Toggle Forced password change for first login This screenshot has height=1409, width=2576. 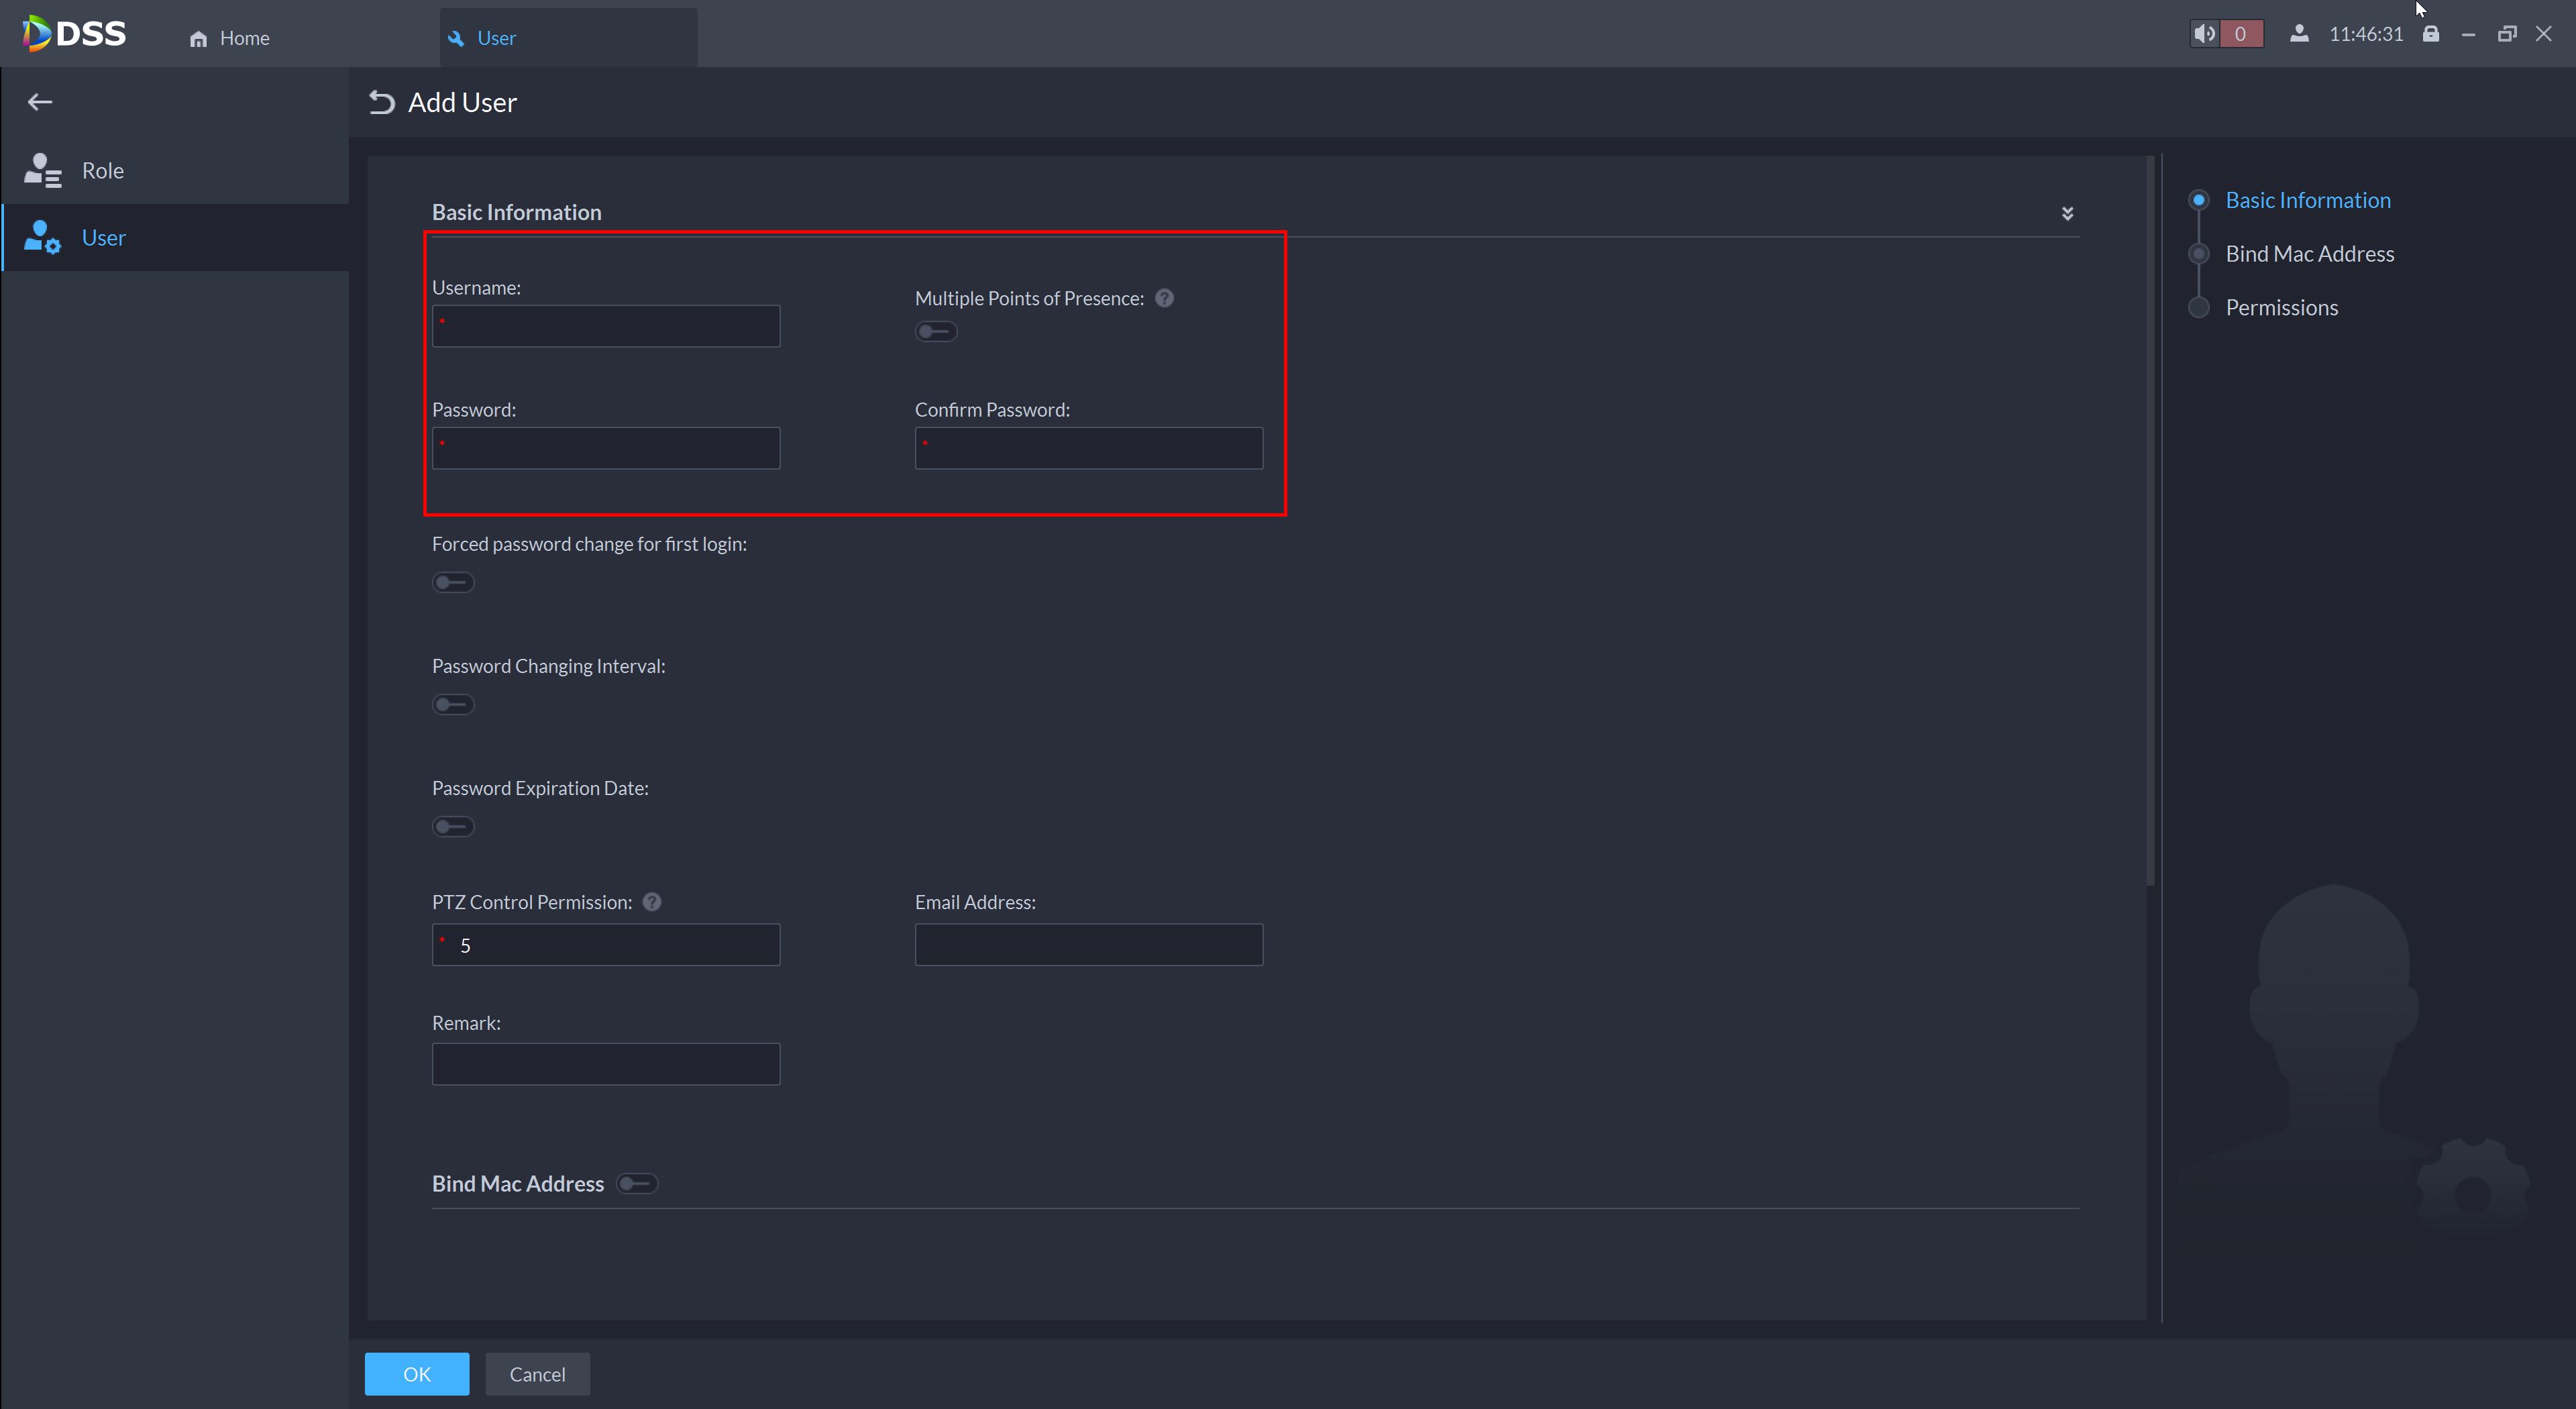pyautogui.click(x=453, y=583)
